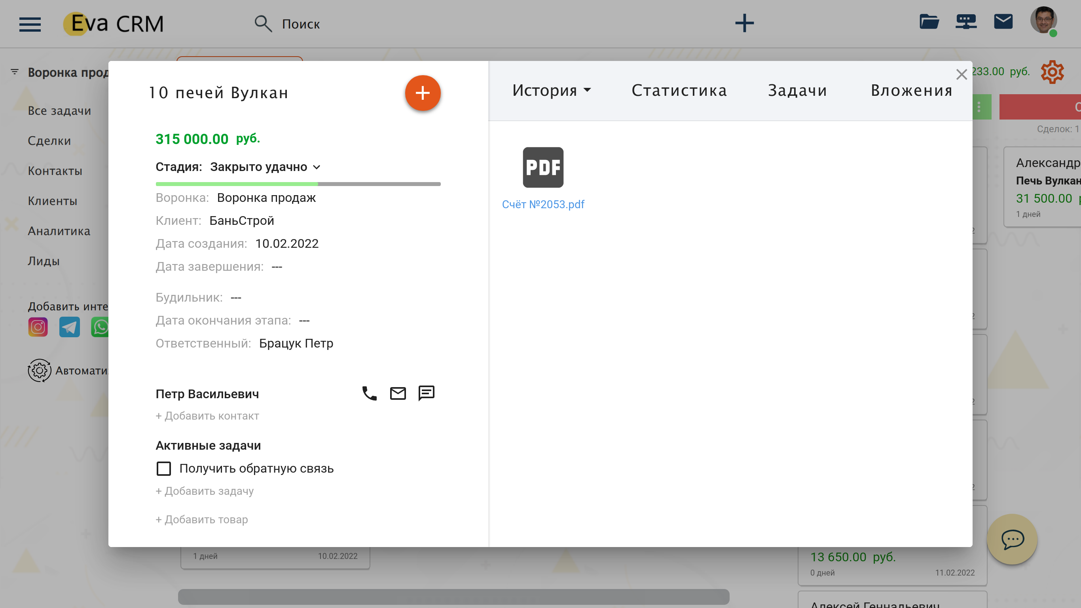This screenshot has height=608, width=1081.
Task: Open the Счёт №2053 PDF file icon
Action: [543, 167]
